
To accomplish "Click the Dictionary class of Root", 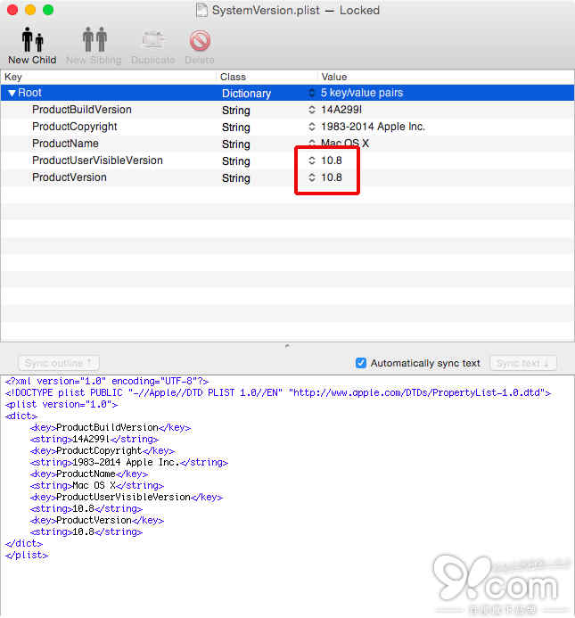I will [246, 94].
